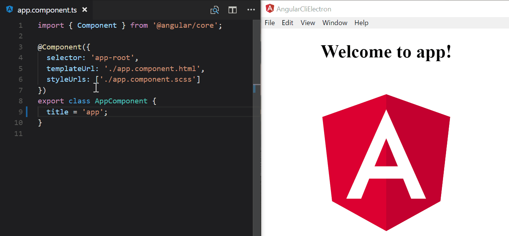Open the Window menu
The image size is (509, 236).
point(334,23)
